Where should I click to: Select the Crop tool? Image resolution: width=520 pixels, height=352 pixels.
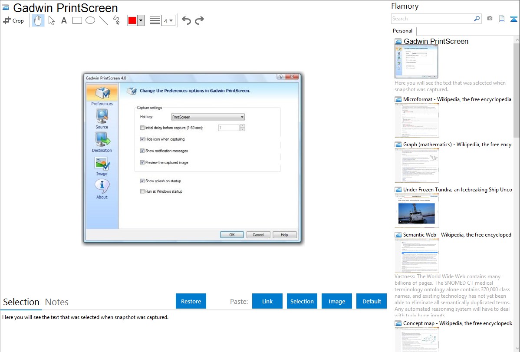[13, 20]
